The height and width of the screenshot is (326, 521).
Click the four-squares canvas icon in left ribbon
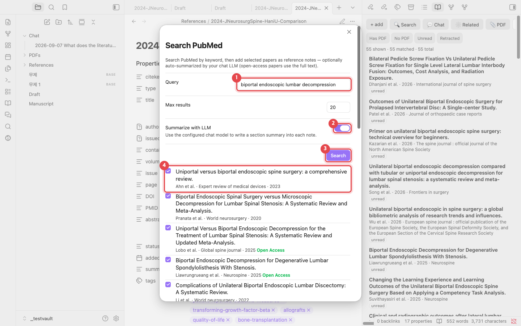(8, 45)
